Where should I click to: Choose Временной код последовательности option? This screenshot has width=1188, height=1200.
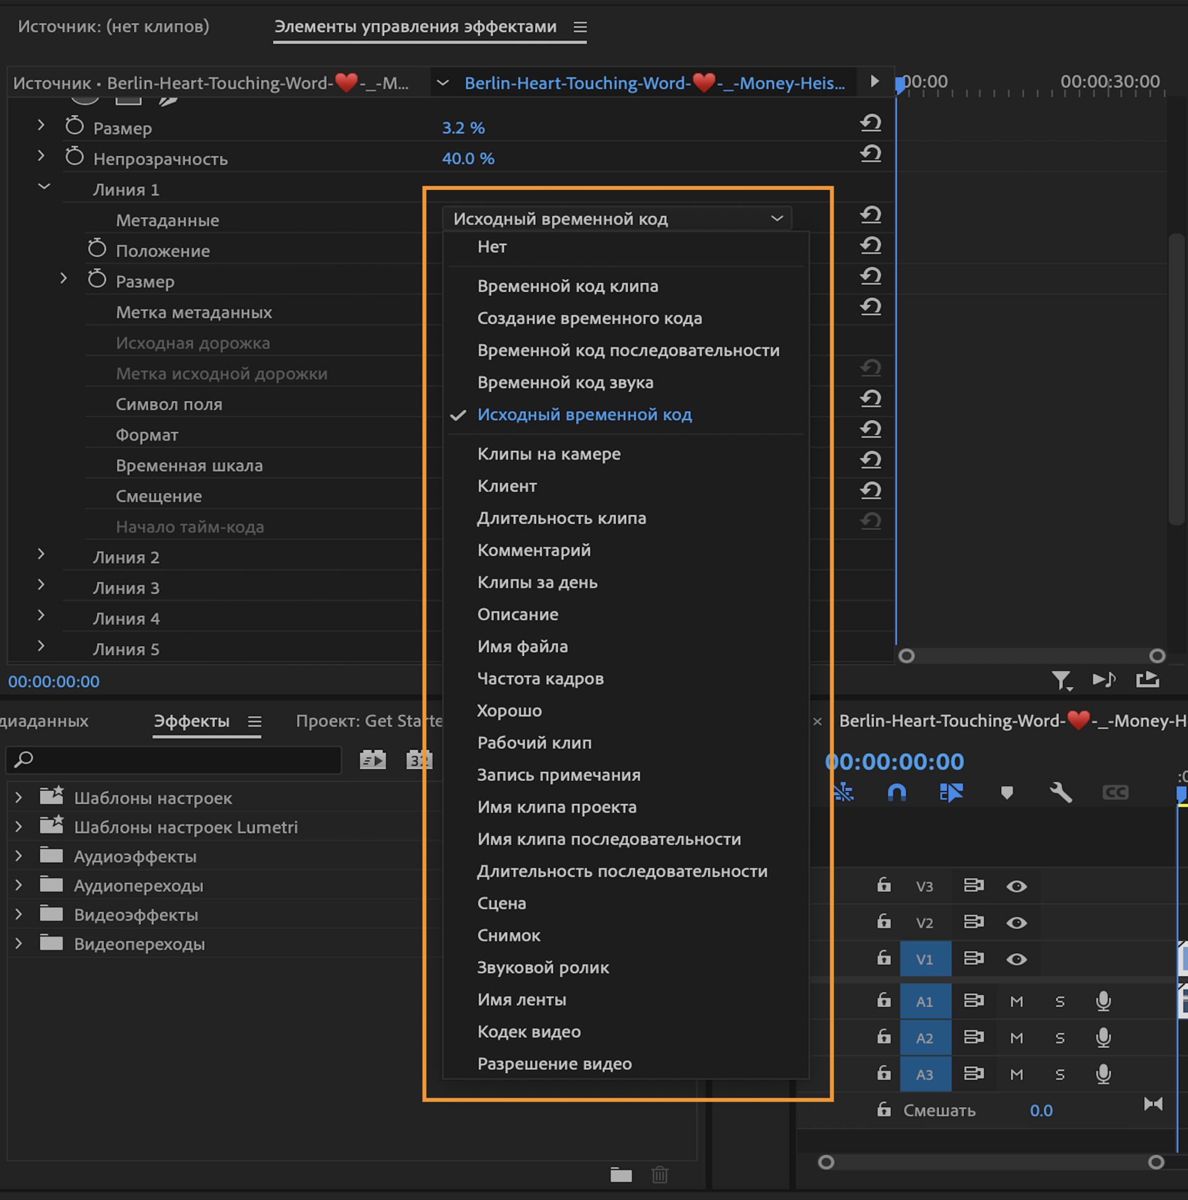tap(626, 350)
